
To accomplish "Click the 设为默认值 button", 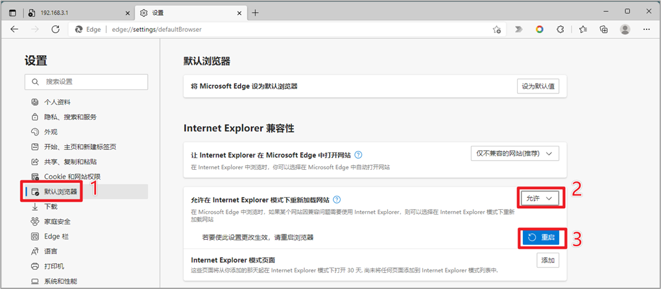I will click(x=538, y=86).
